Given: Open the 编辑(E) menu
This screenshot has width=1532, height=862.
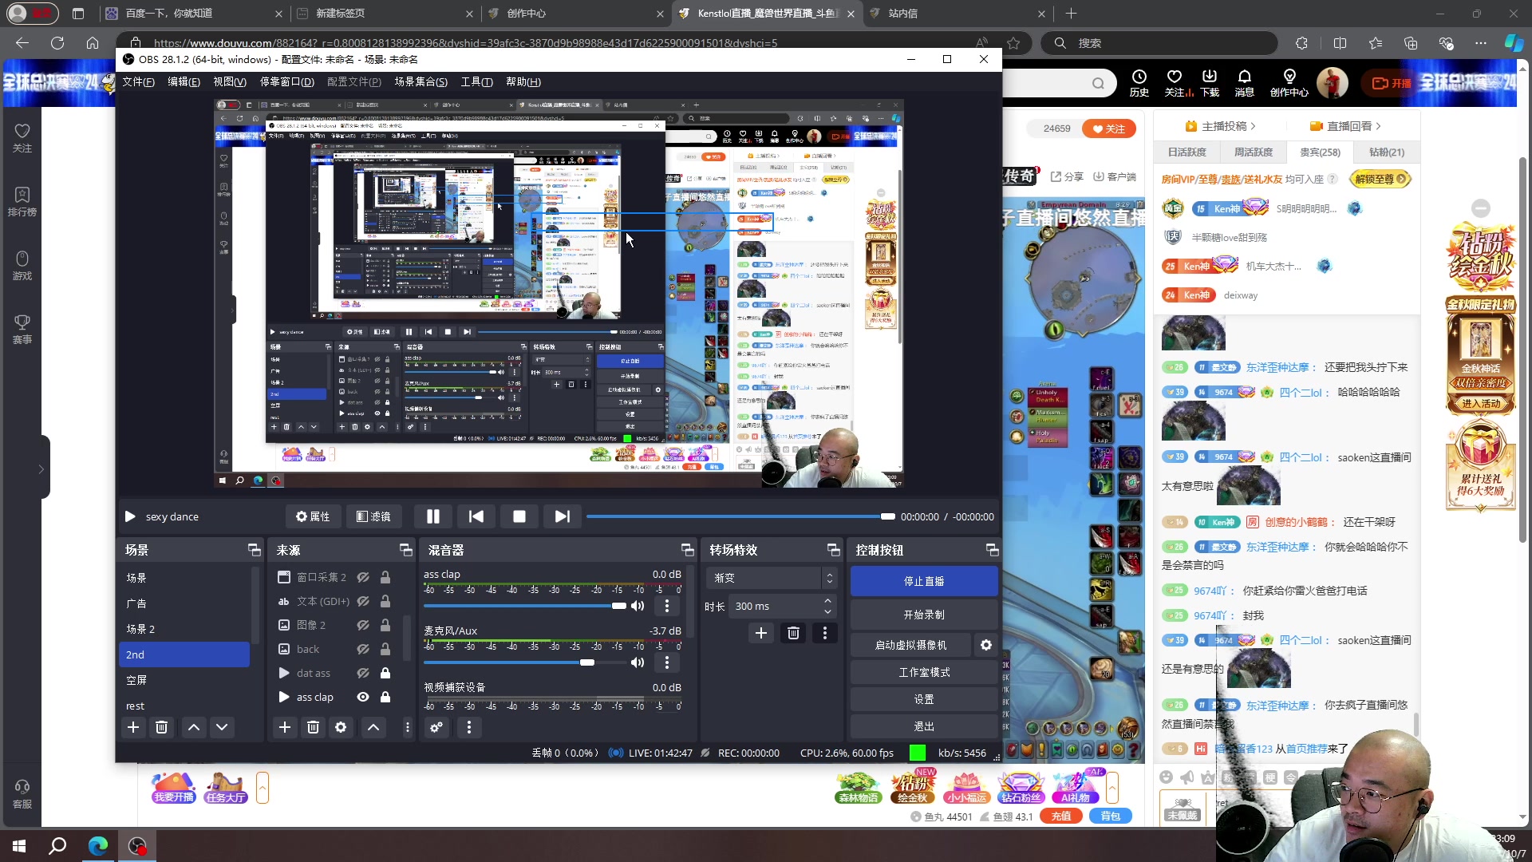Looking at the screenshot, I should 184,81.
